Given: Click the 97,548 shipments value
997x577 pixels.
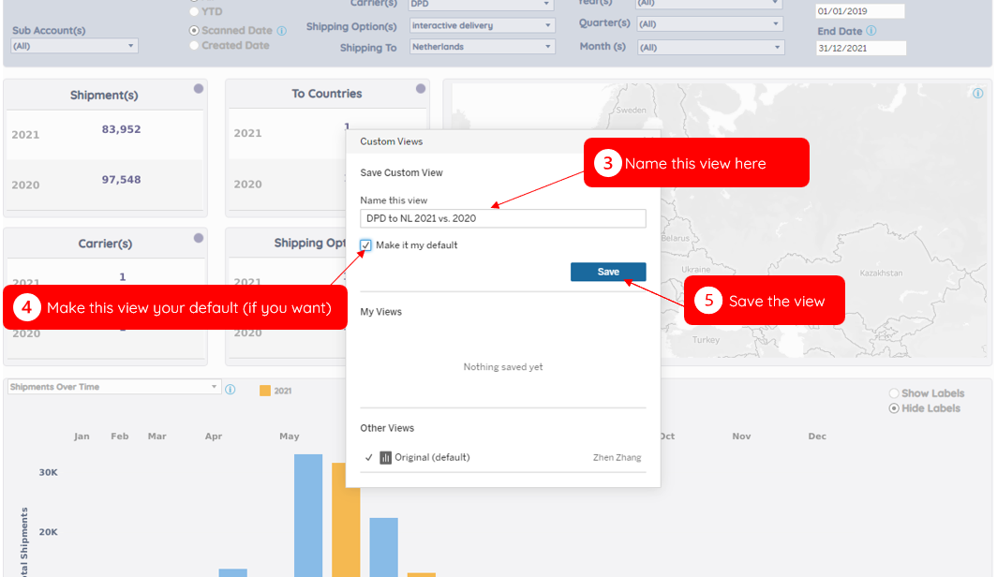Looking at the screenshot, I should (x=122, y=180).
